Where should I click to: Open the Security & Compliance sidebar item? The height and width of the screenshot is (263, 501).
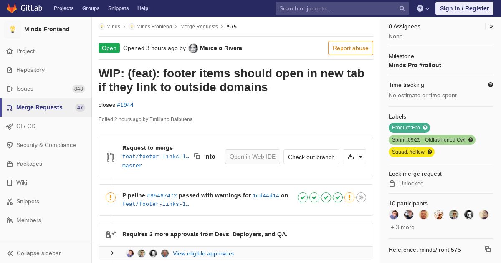pyautogui.click(x=46, y=145)
